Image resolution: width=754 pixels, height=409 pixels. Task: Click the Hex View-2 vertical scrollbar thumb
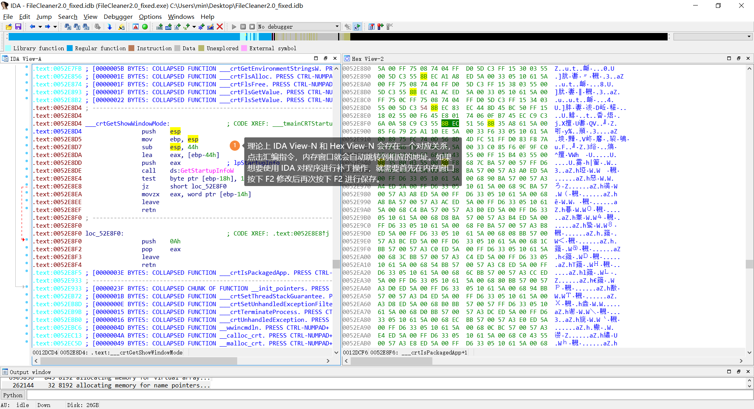tap(750, 264)
